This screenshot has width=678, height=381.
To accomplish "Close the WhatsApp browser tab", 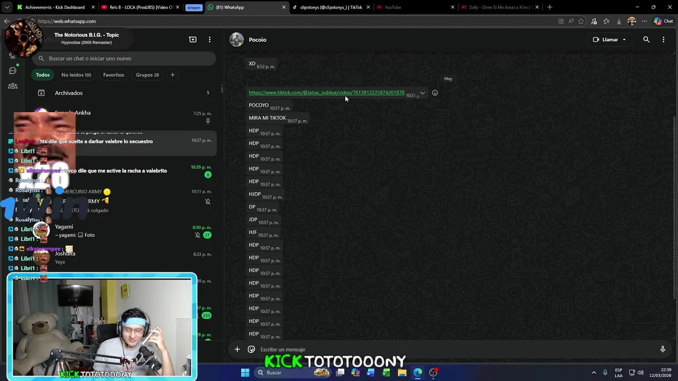I will click(x=283, y=7).
